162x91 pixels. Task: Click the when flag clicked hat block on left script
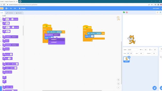point(47,26)
